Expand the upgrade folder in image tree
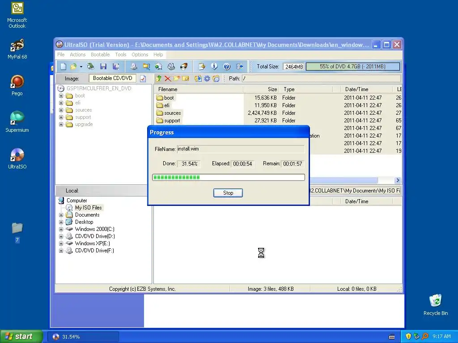The image size is (458, 343). (x=61, y=124)
